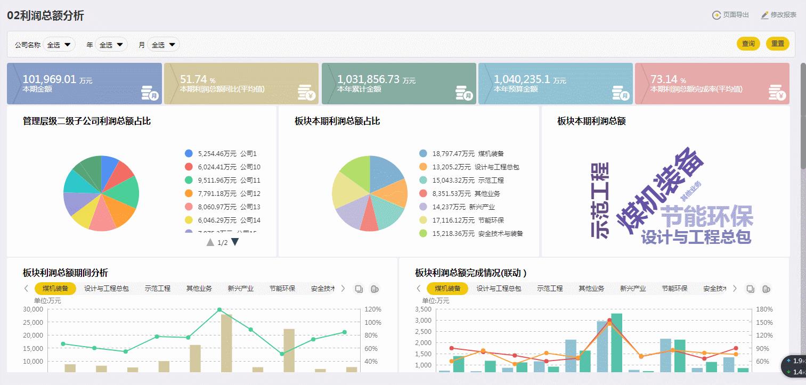Viewport: 806px width, 385px height.
Task: Go to next legend page with down triangle
Action: click(235, 242)
